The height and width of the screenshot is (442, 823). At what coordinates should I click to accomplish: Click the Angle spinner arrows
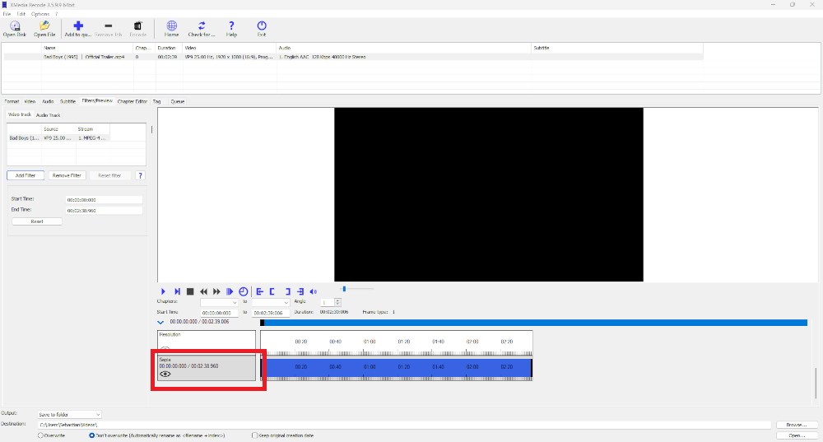point(337,302)
